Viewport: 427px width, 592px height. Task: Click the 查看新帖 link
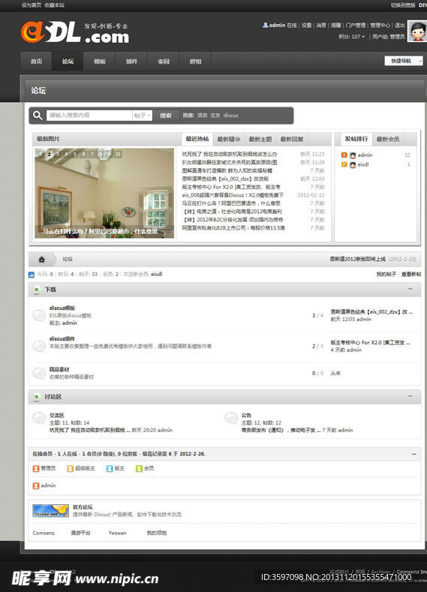411,274
